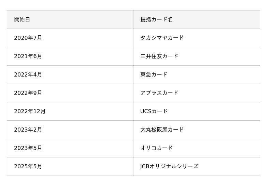The image size is (273, 186).
Task: Choose the 大丸松坂屋カード entry
Action: pyautogui.click(x=162, y=130)
